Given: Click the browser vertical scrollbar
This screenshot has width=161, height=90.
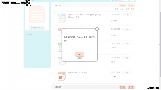Looking at the screenshot, I should tap(160, 44).
